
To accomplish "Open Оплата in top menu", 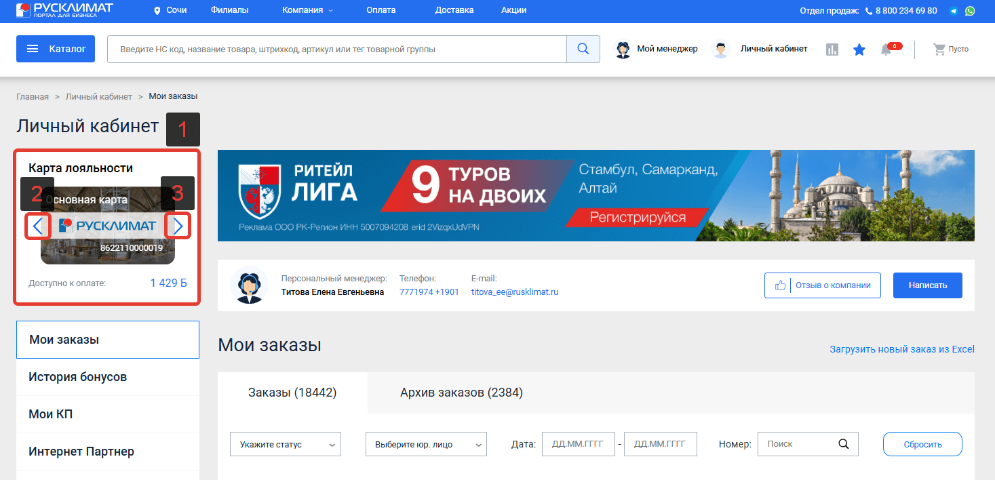I will (x=381, y=10).
